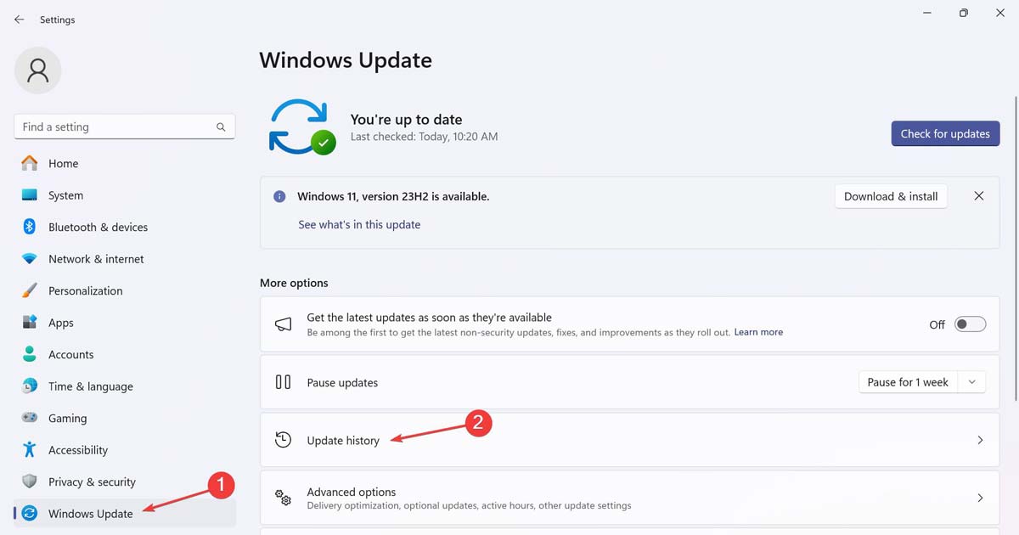The width and height of the screenshot is (1019, 535).
Task: Click Download & install for version 23H2
Action: tap(890, 196)
